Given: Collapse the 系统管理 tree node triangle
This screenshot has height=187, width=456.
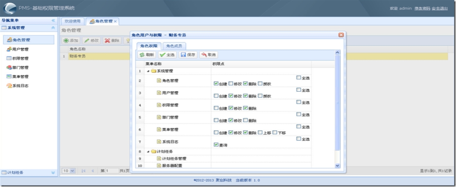Looking at the screenshot, I should pyautogui.click(x=148, y=71).
